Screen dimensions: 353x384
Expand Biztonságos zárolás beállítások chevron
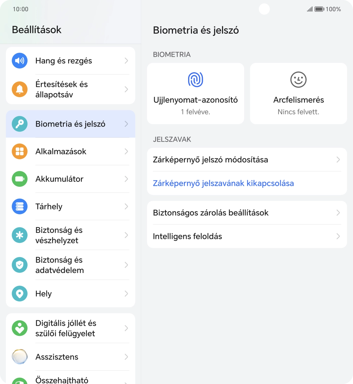pyautogui.click(x=338, y=213)
